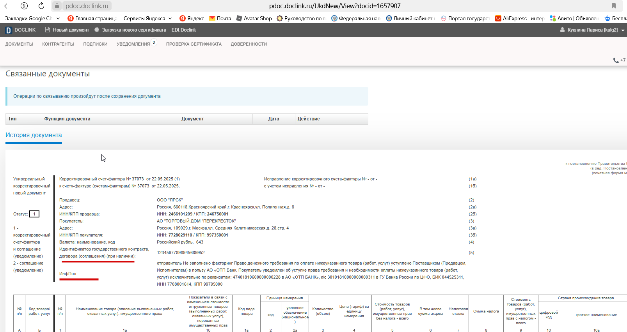Viewport: 627px width, 332px height.
Task: Click the seller address Красноярск text
Action: pyautogui.click(x=226, y=207)
